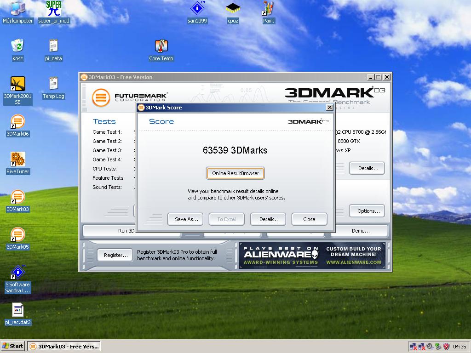Click Futuremark orange logo icon

101,97
